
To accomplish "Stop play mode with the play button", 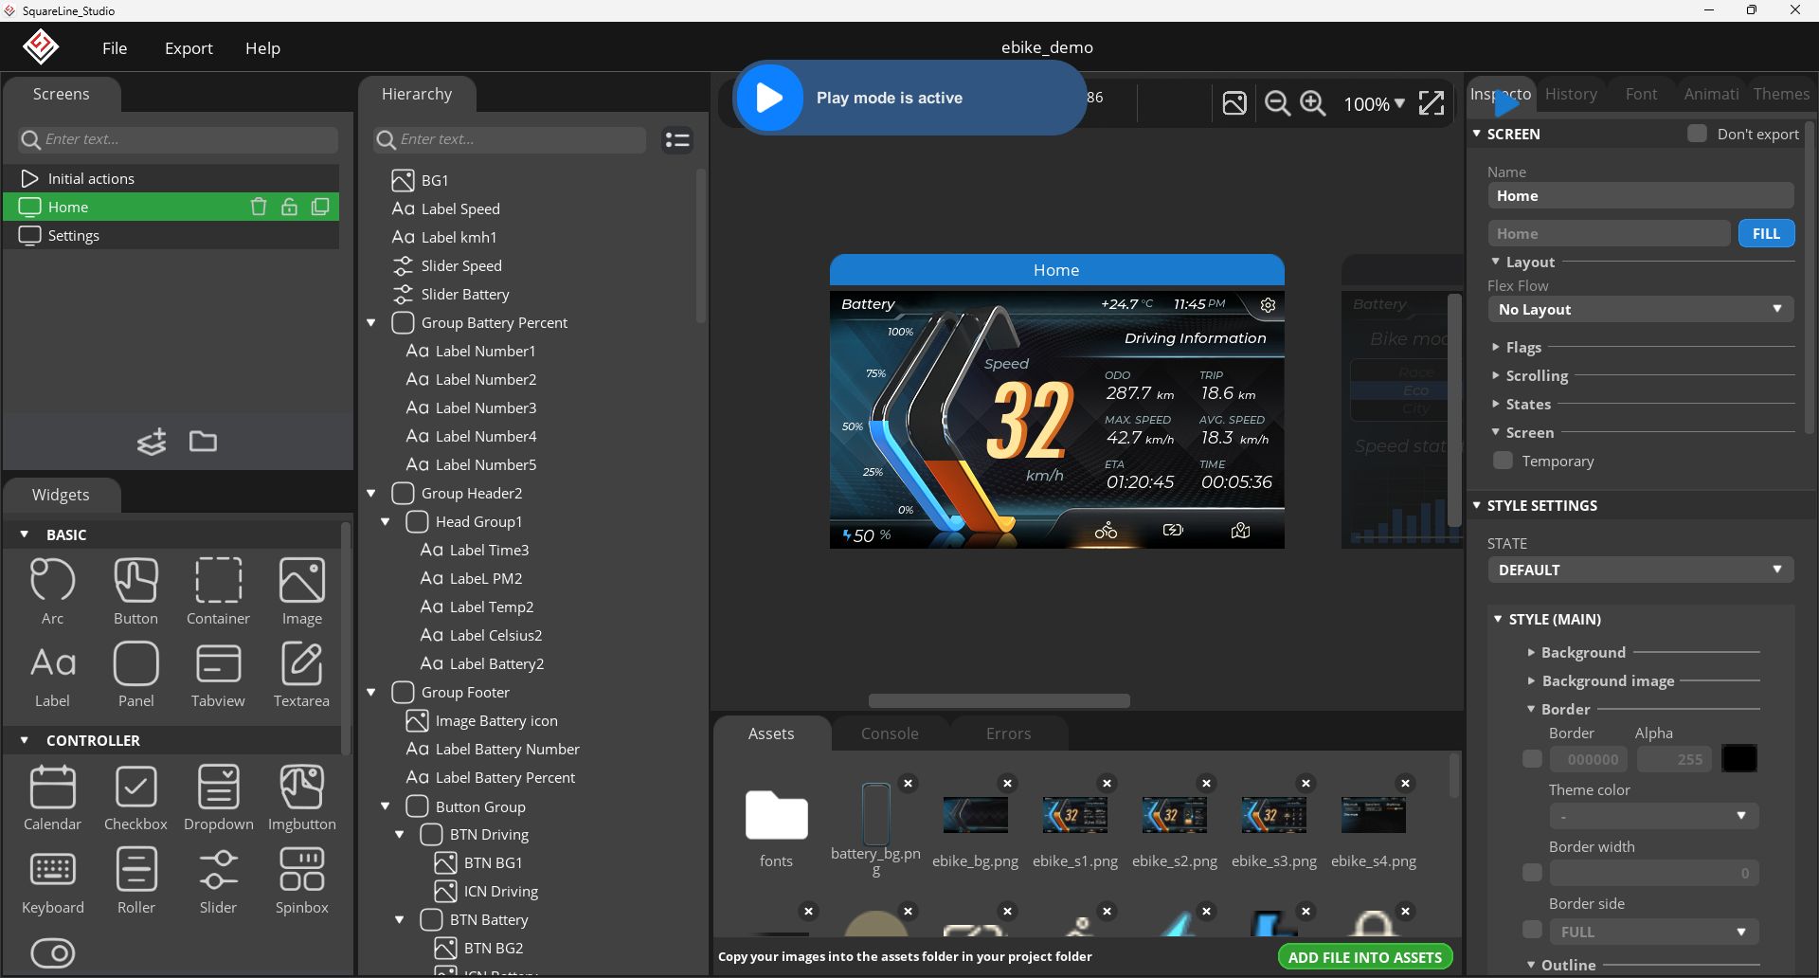I will tap(769, 98).
